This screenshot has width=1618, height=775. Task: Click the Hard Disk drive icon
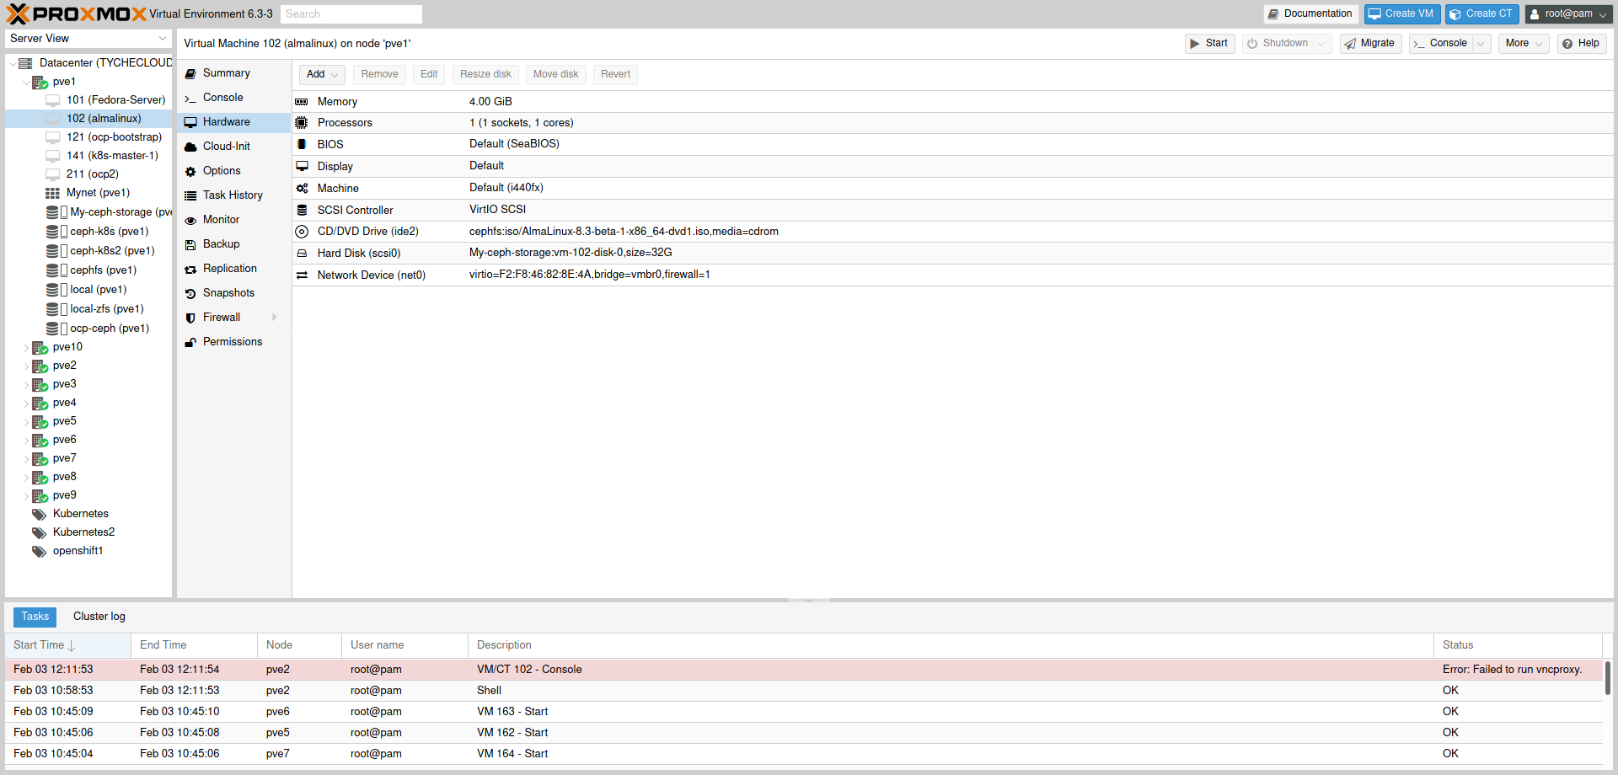[x=302, y=254]
